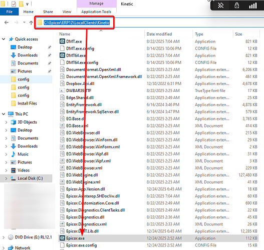The width and height of the screenshot is (264, 250).
Task: Select DocumentFormat.OpenXml.Framework.dll file
Action: click(x=104, y=76)
